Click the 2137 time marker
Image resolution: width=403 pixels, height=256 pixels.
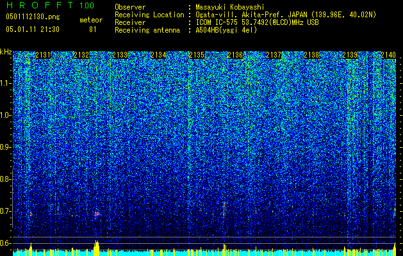coord(274,55)
